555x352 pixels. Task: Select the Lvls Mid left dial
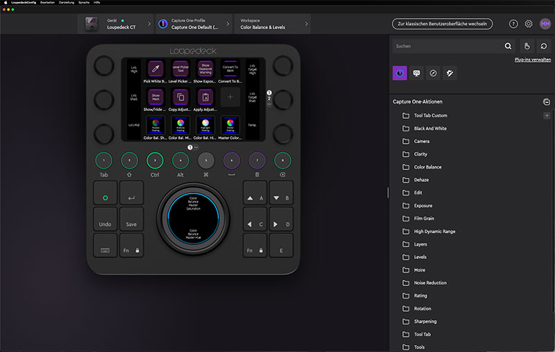104,134
